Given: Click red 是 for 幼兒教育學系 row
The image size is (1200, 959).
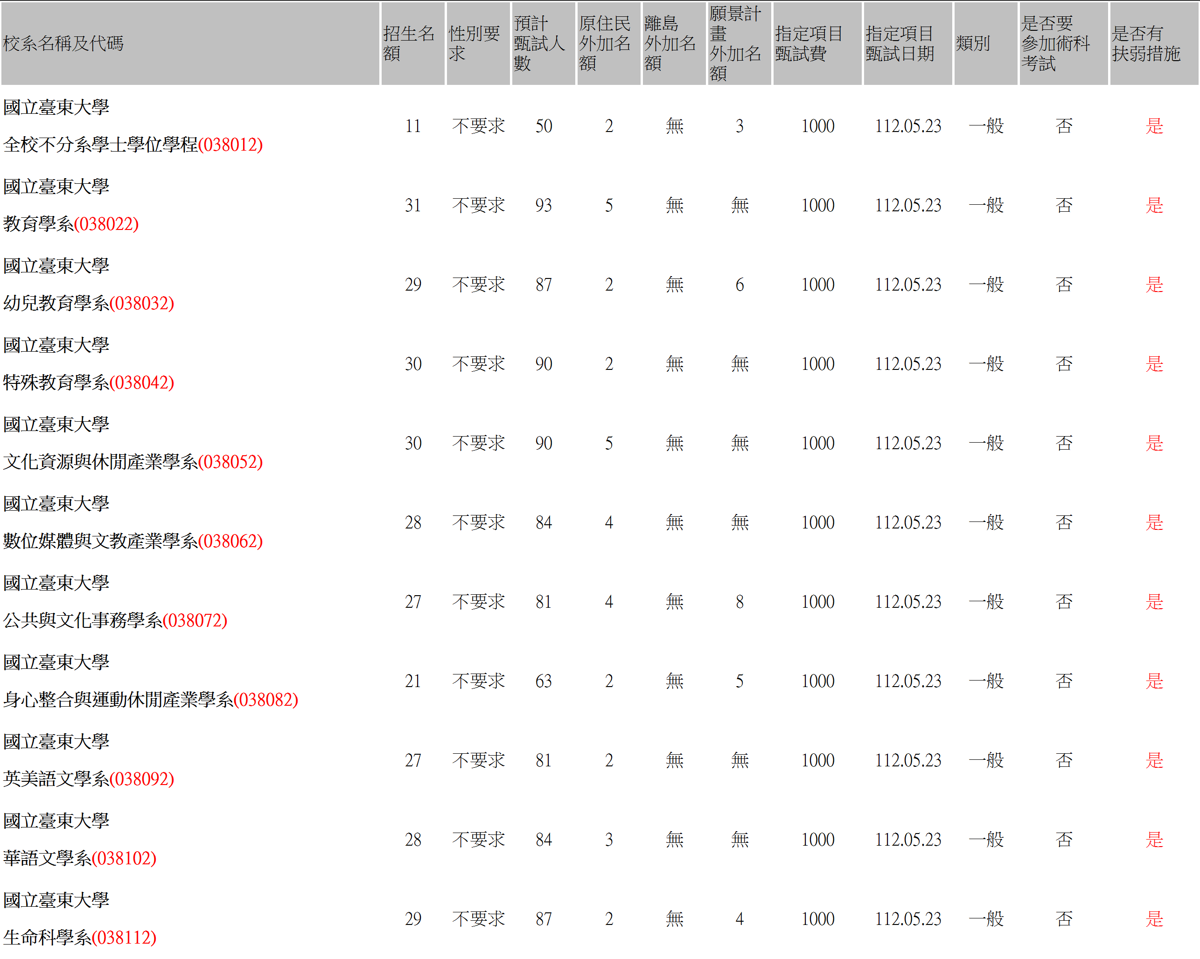Looking at the screenshot, I should click(x=1154, y=285).
